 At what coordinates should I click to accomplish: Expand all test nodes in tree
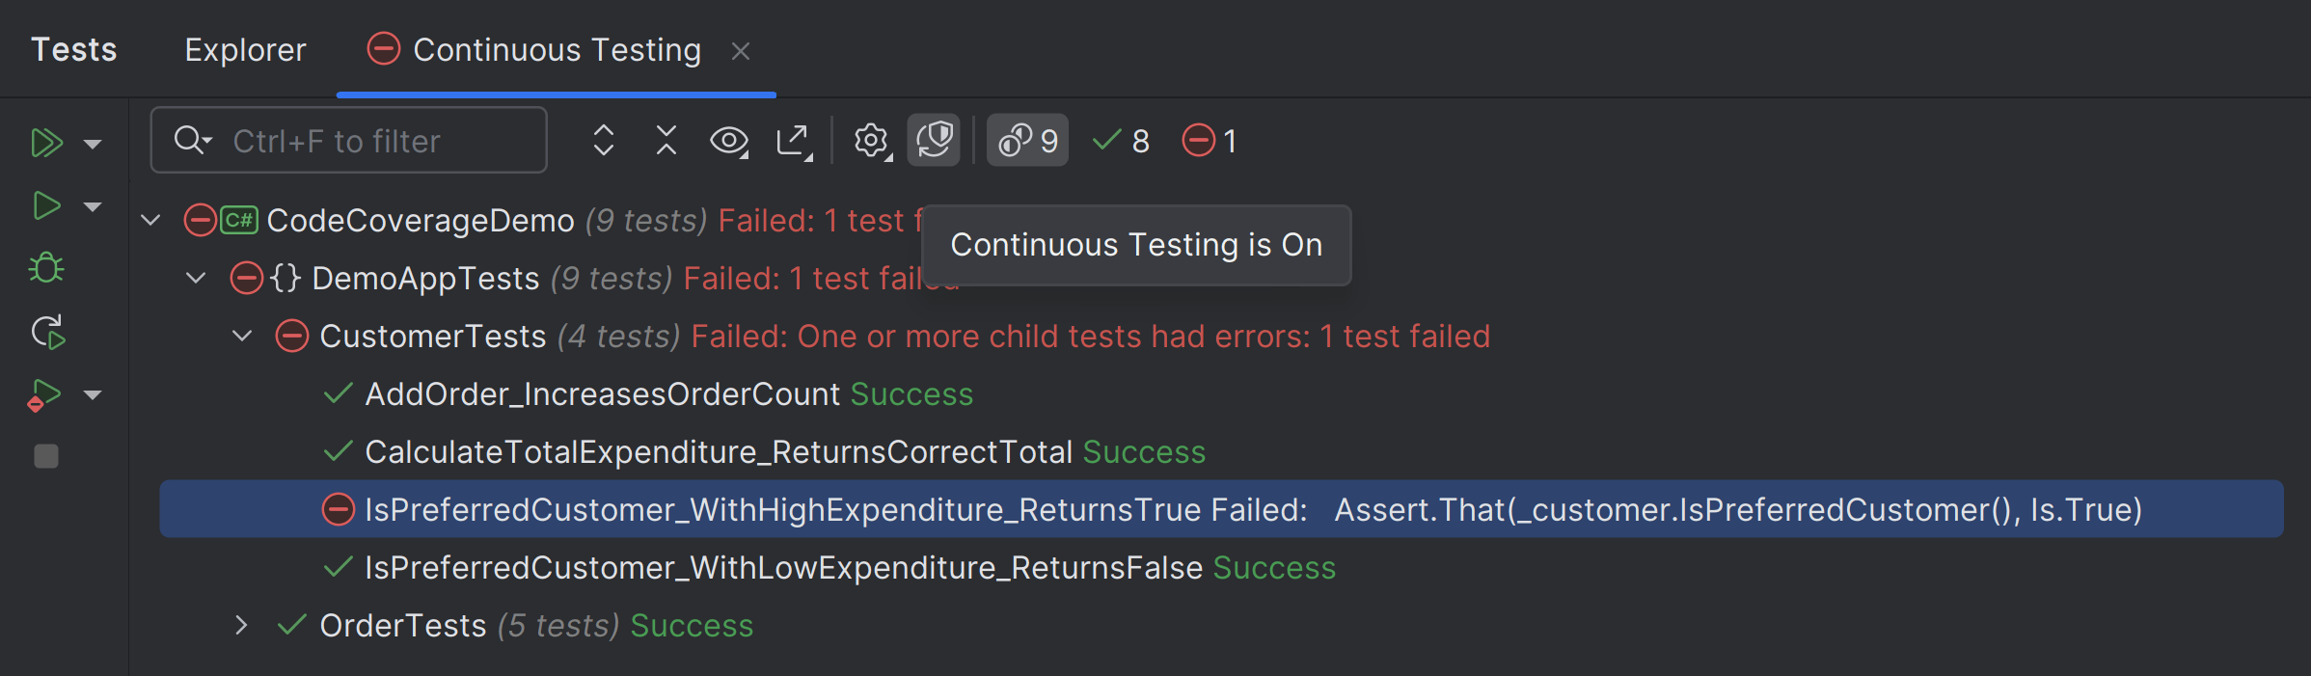pos(604,141)
